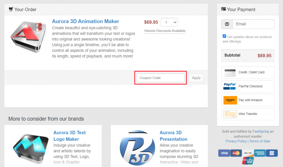
Task: Click the credit card icon in payment options
Action: click(x=230, y=73)
